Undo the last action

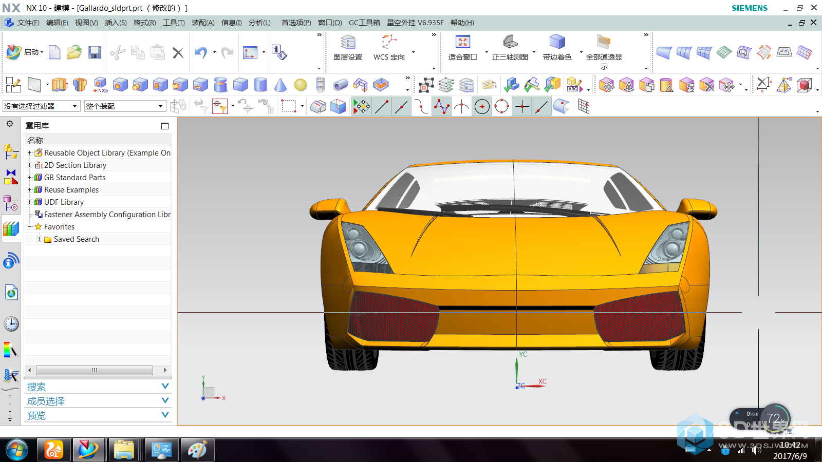(201, 52)
